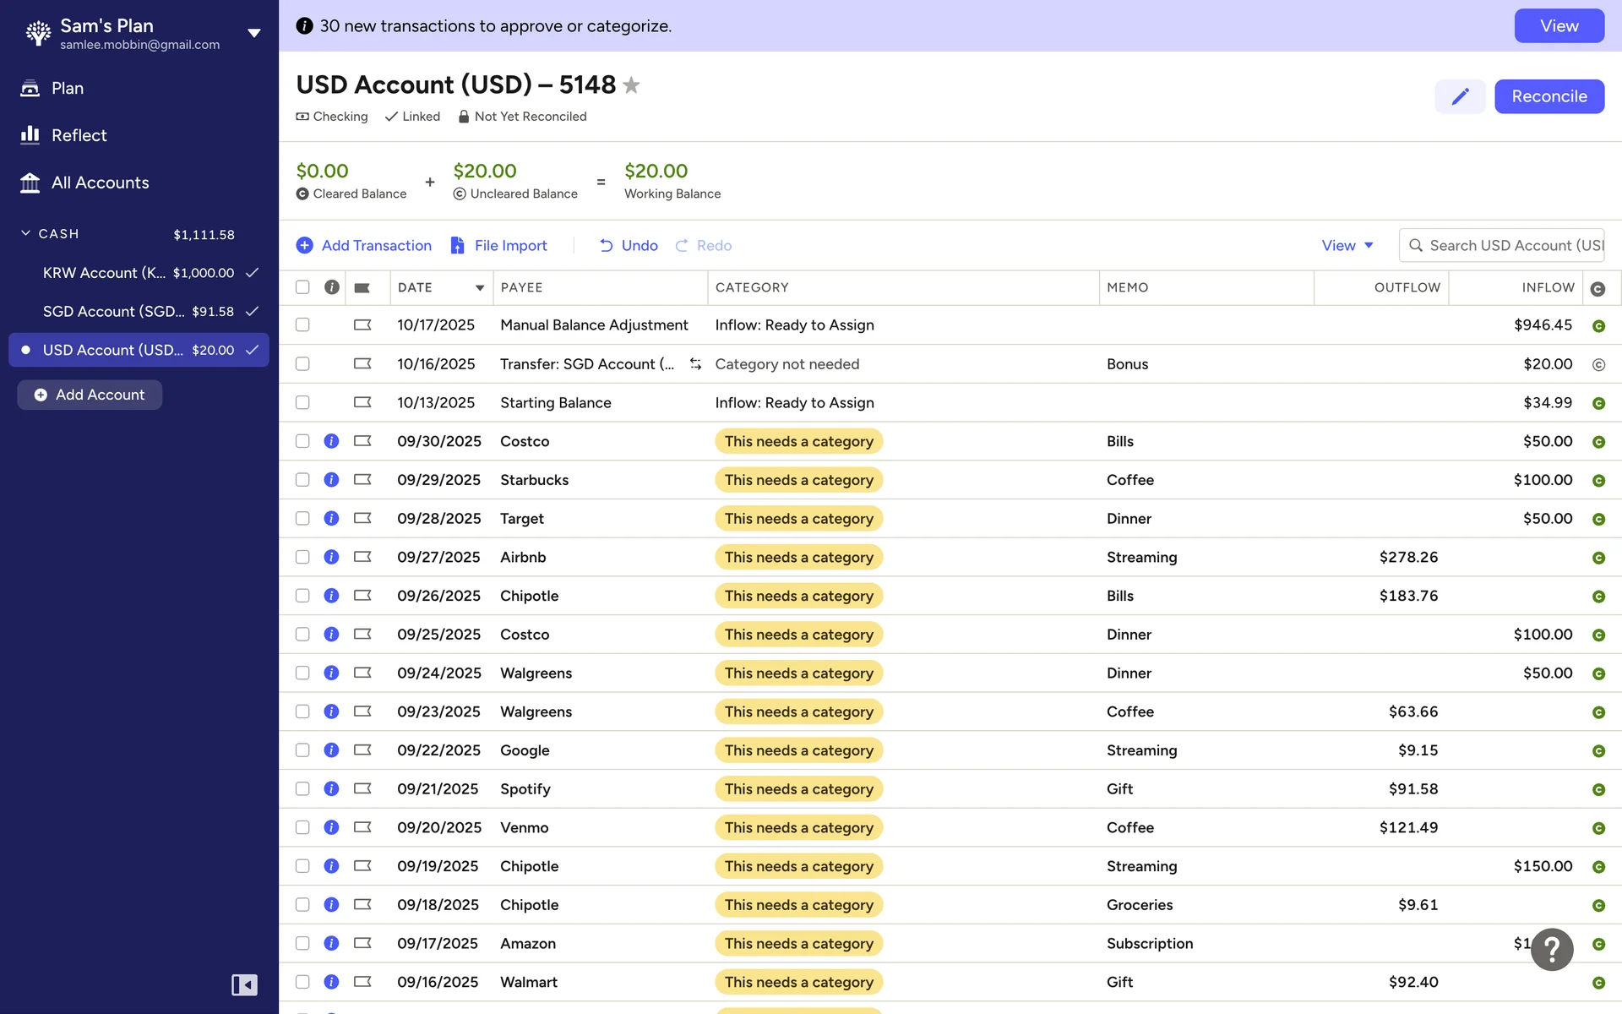Image resolution: width=1622 pixels, height=1014 pixels.
Task: Open the help question mark button
Action: pos(1552,950)
